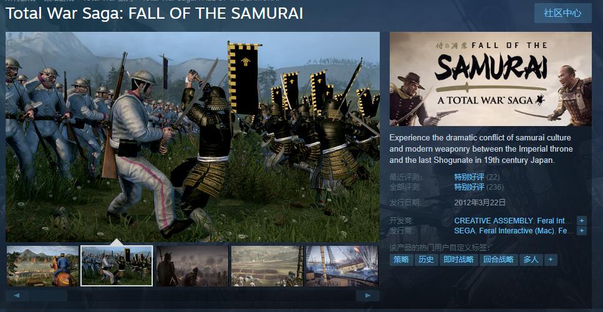Open the CREATIVE ASSEMBLY developer link

click(493, 221)
